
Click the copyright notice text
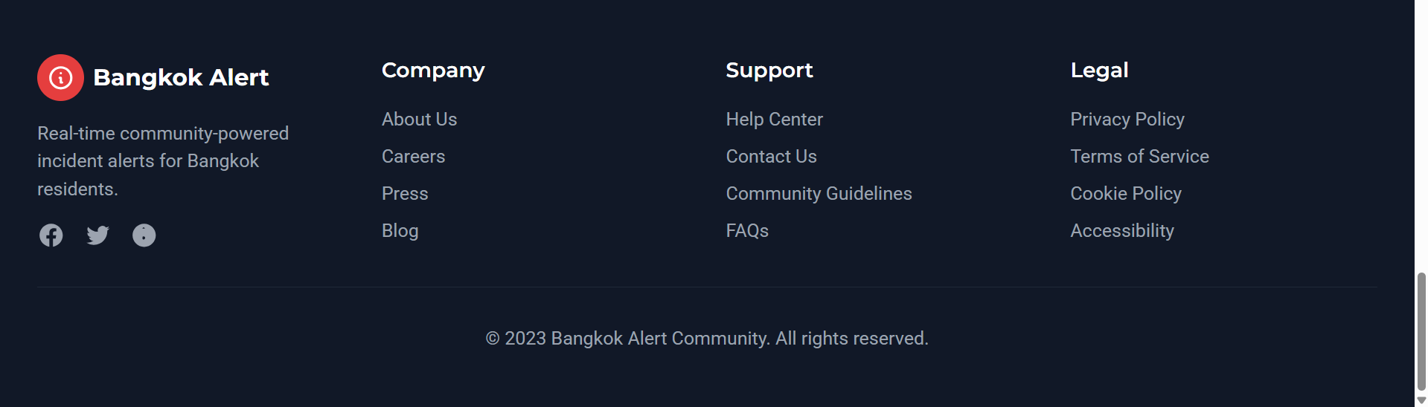[706, 339]
